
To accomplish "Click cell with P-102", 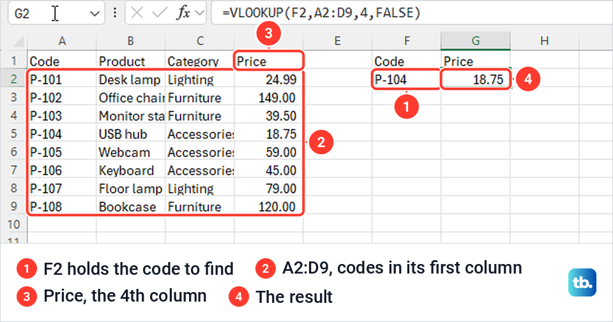I will [62, 98].
